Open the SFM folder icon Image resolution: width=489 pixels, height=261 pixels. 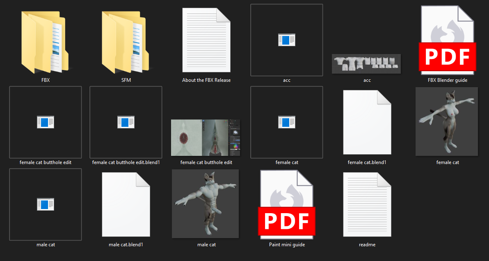tap(126, 42)
